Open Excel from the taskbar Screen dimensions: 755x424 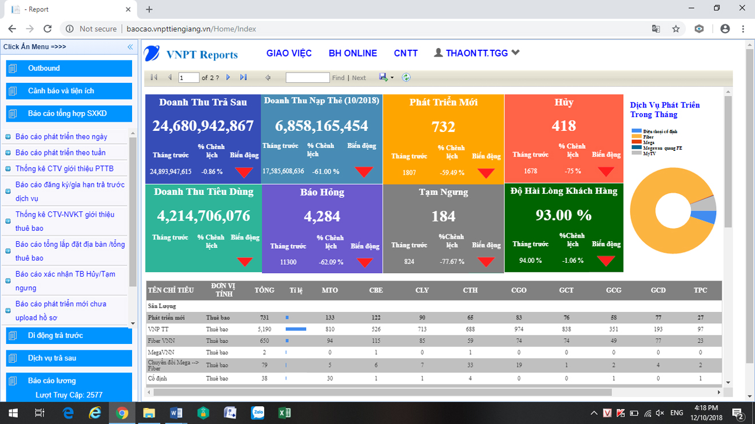[x=285, y=413]
